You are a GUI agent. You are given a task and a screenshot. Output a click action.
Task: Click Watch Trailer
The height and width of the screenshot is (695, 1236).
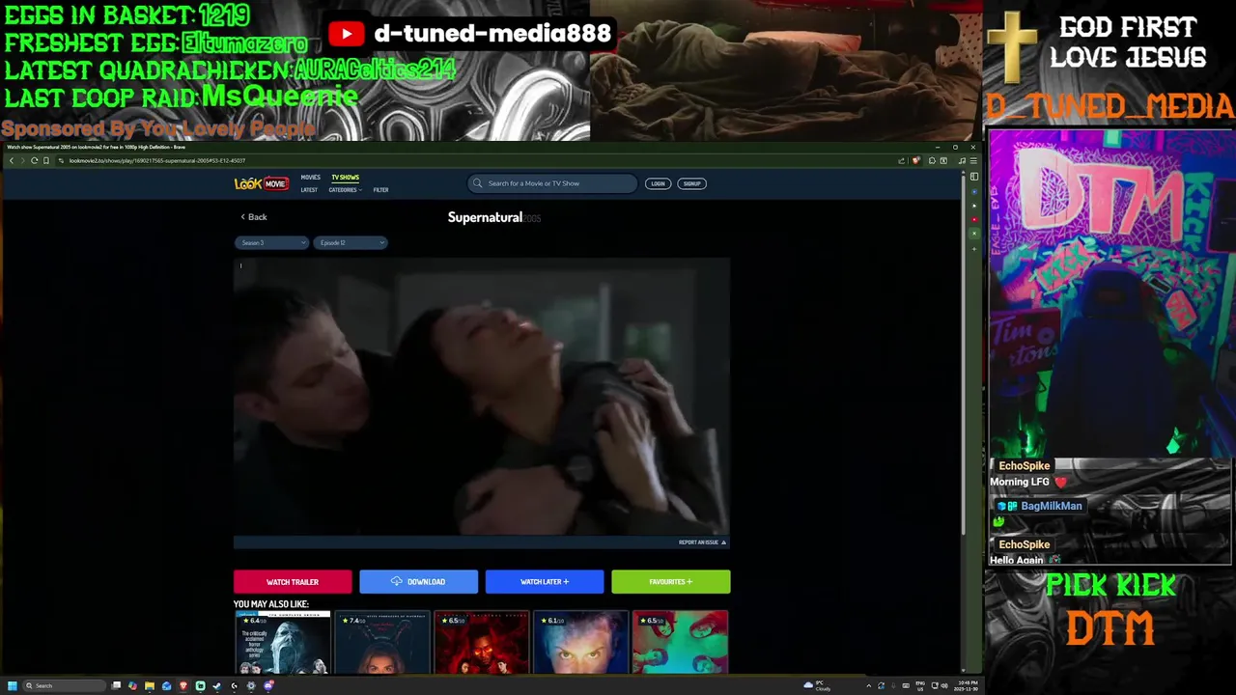point(293,582)
